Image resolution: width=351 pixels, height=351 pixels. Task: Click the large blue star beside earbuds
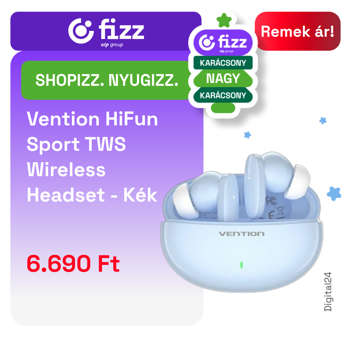tap(334, 194)
